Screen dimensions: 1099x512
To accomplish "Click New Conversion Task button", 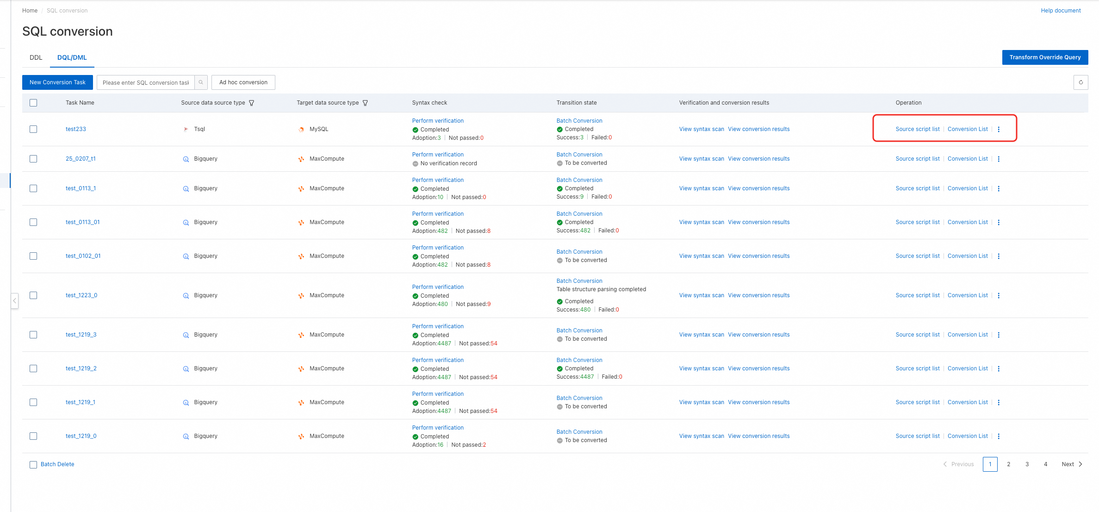I will tap(57, 82).
